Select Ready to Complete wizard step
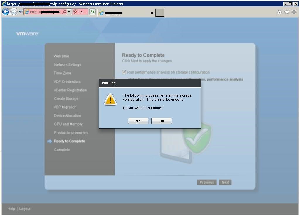This screenshot has height=215, width=299. (69, 141)
